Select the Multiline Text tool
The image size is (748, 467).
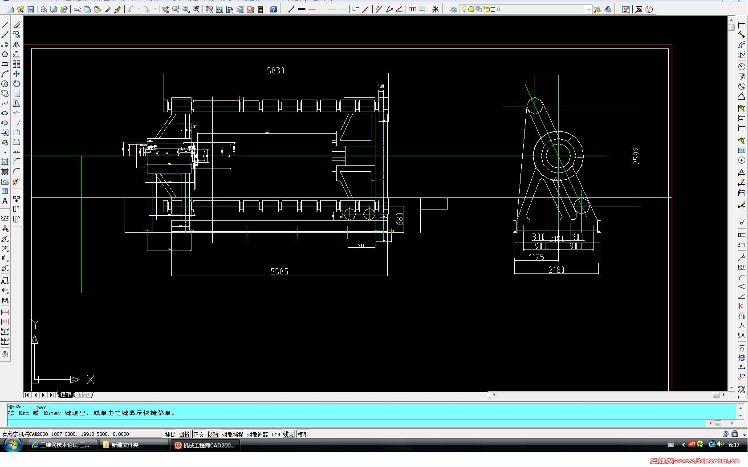pyautogui.click(x=5, y=201)
